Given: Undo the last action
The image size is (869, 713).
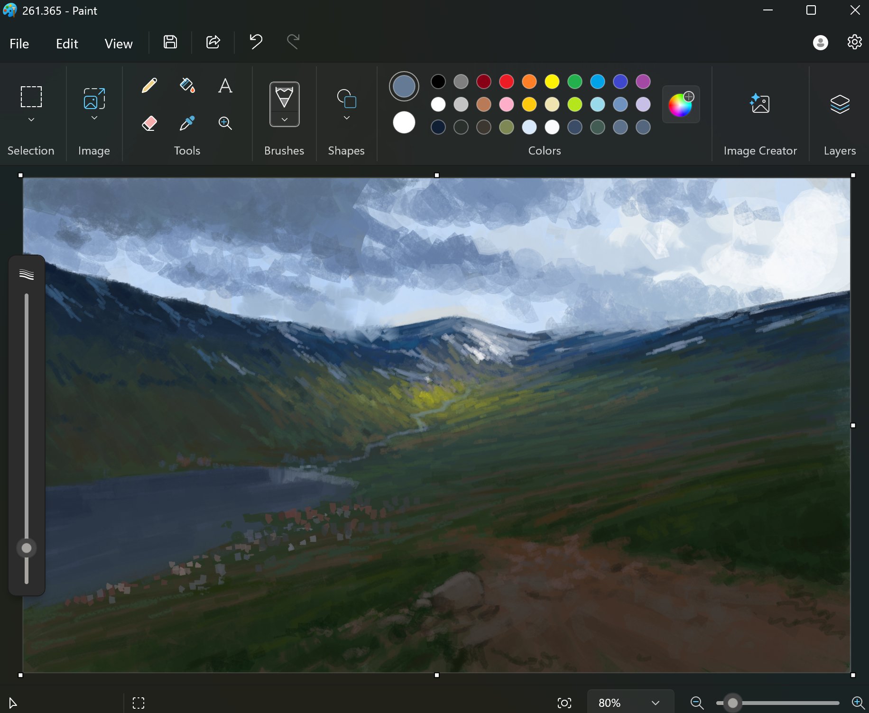Looking at the screenshot, I should coord(256,42).
